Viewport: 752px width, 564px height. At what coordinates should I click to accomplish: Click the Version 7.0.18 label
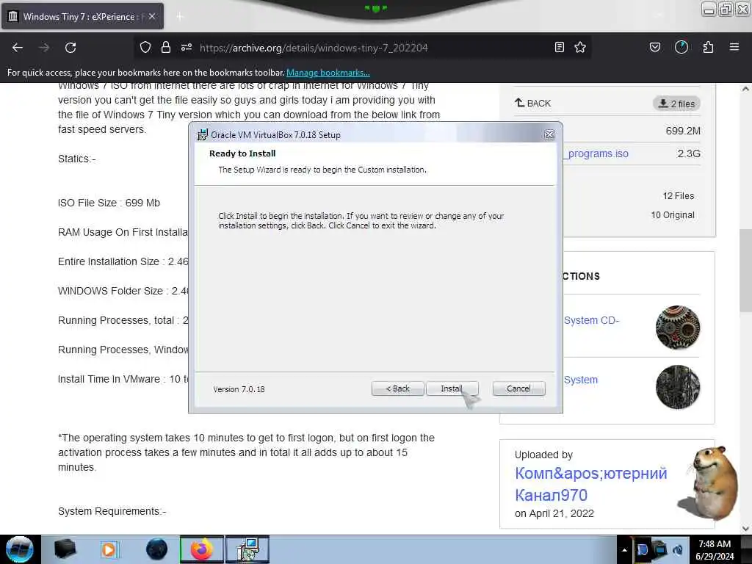coord(239,389)
